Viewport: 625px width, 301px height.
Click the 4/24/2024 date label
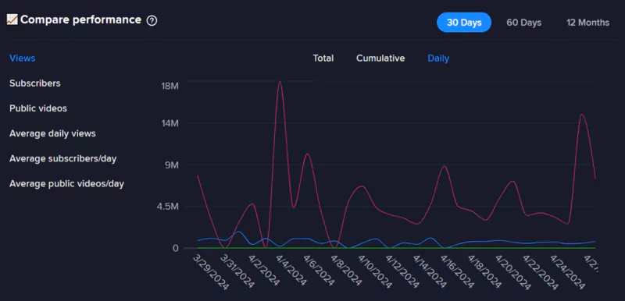click(x=568, y=271)
